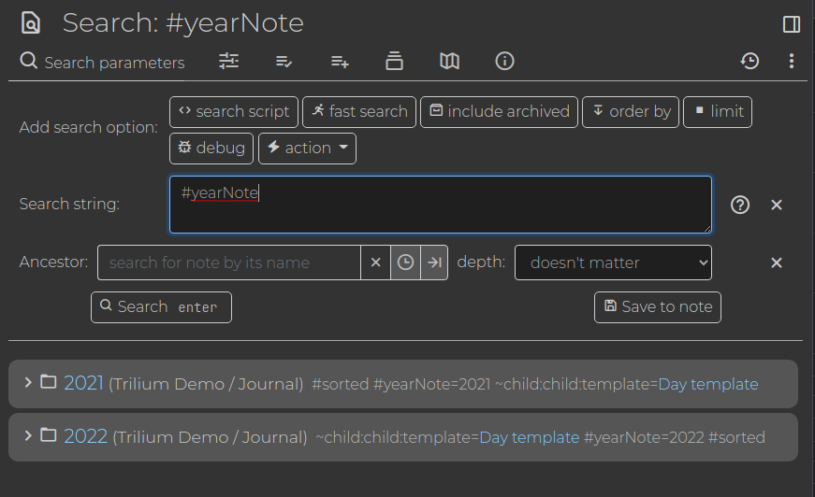Open the three-dot note actions menu
Screen dimensions: 815x497
pyautogui.click(x=792, y=62)
